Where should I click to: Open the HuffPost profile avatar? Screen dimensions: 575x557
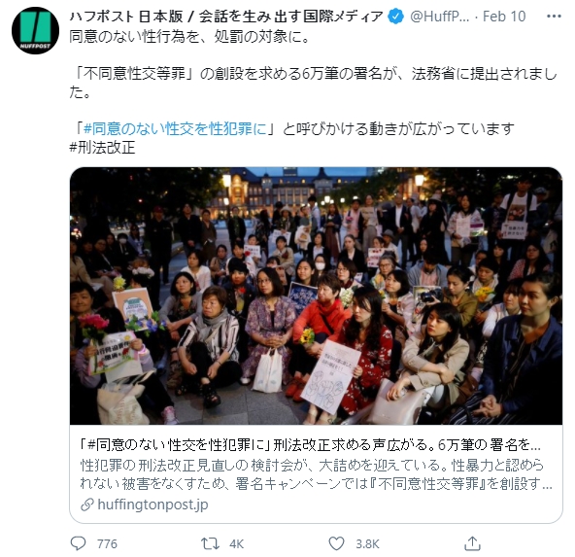(35, 30)
